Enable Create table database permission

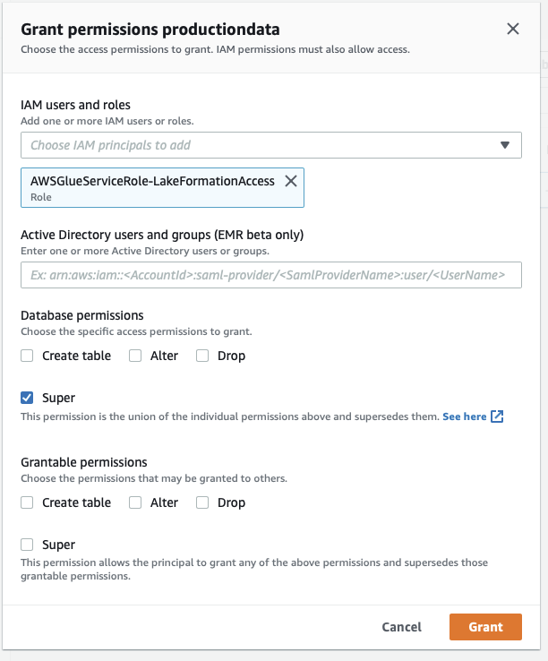tap(28, 356)
